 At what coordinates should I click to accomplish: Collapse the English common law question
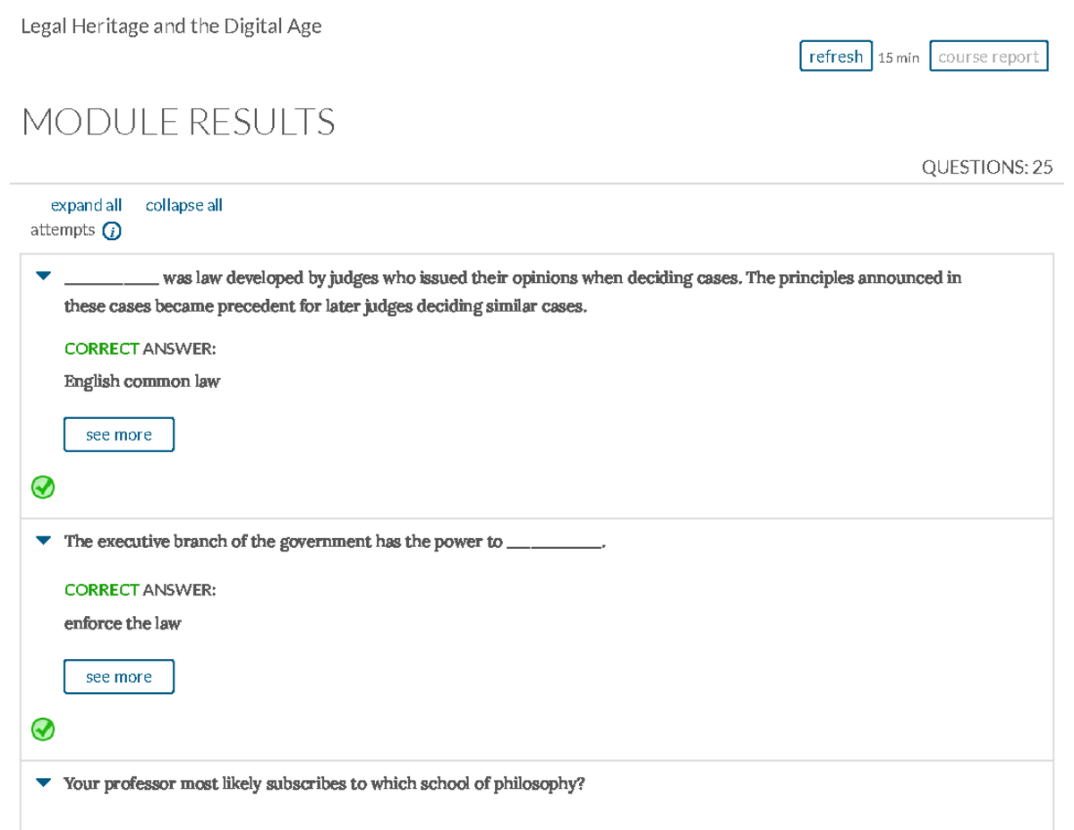coord(42,275)
